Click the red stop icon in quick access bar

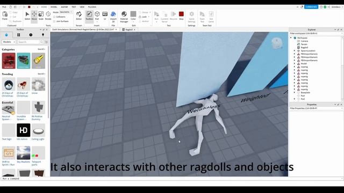29,7
